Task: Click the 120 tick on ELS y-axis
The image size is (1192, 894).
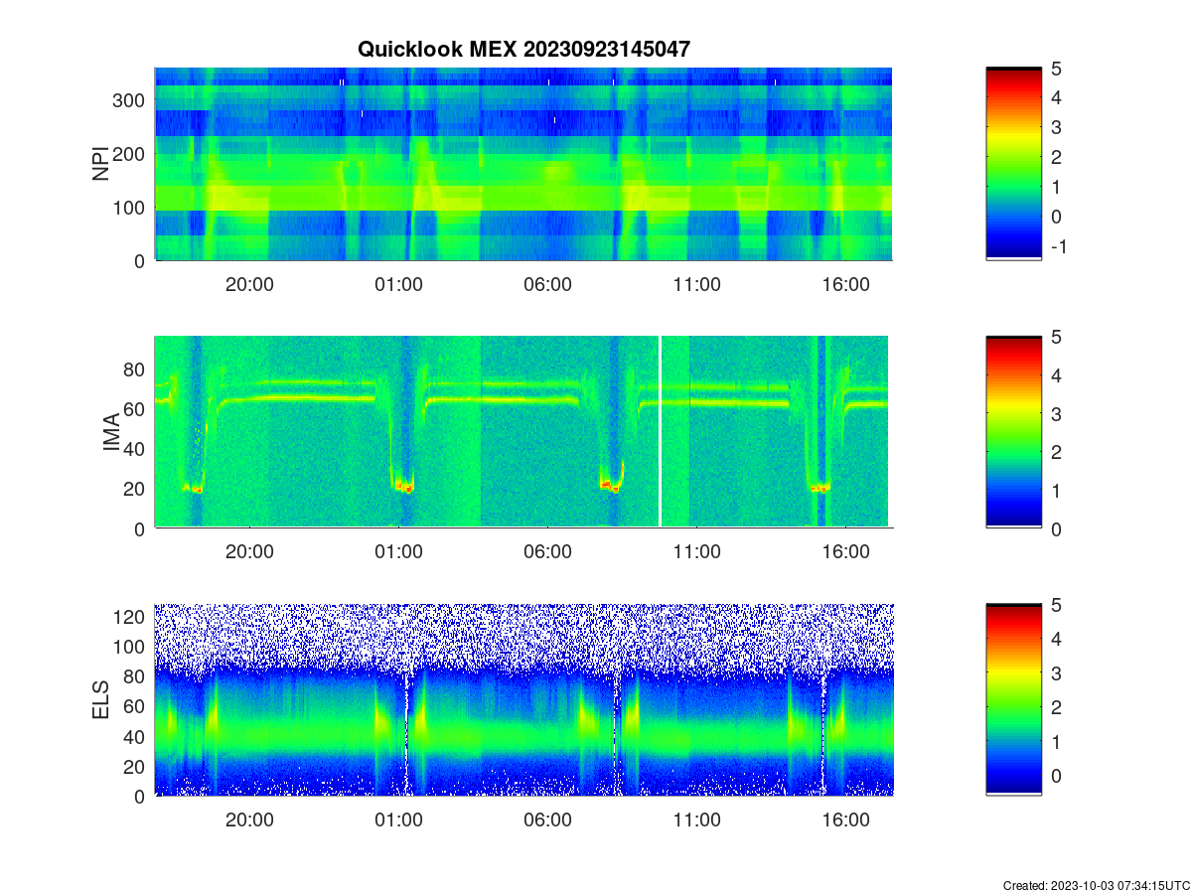Action: (131, 617)
